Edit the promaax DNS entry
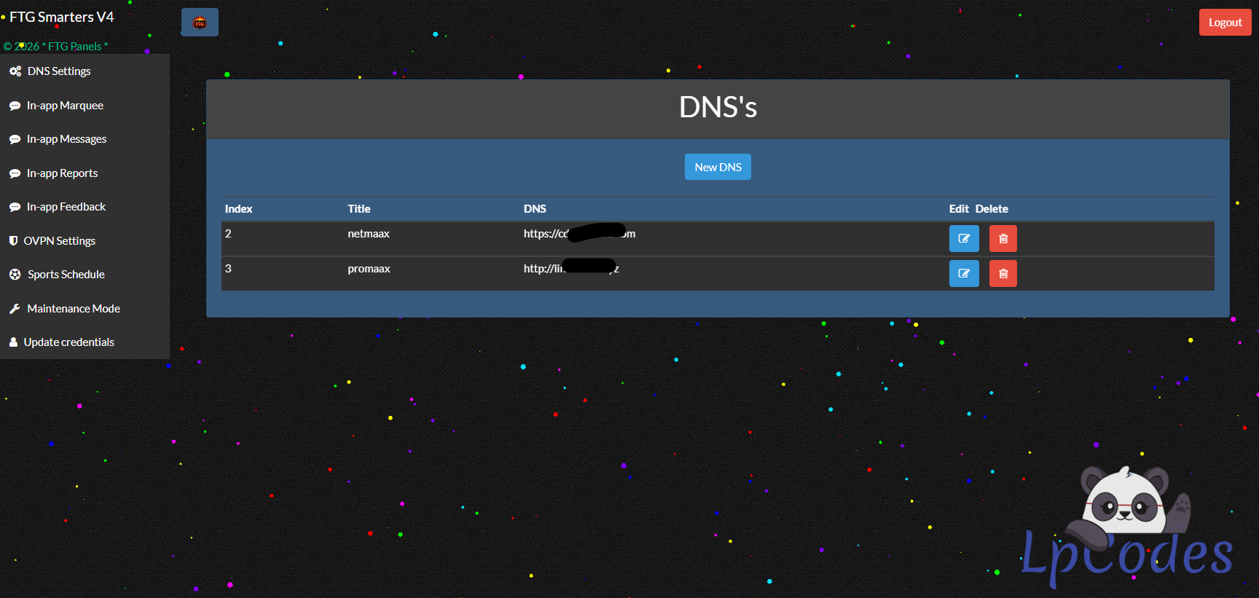The width and height of the screenshot is (1259, 598). [963, 274]
